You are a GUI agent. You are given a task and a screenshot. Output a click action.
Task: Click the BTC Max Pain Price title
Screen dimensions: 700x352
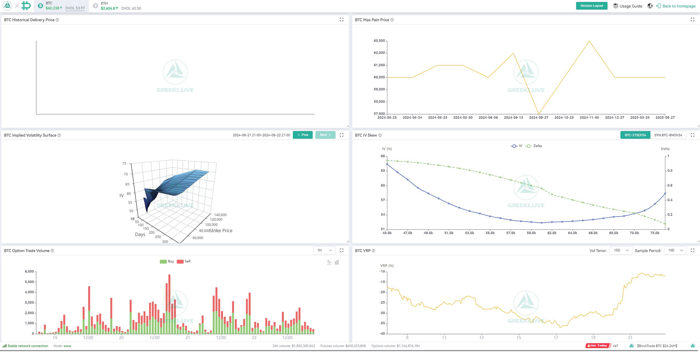372,20
